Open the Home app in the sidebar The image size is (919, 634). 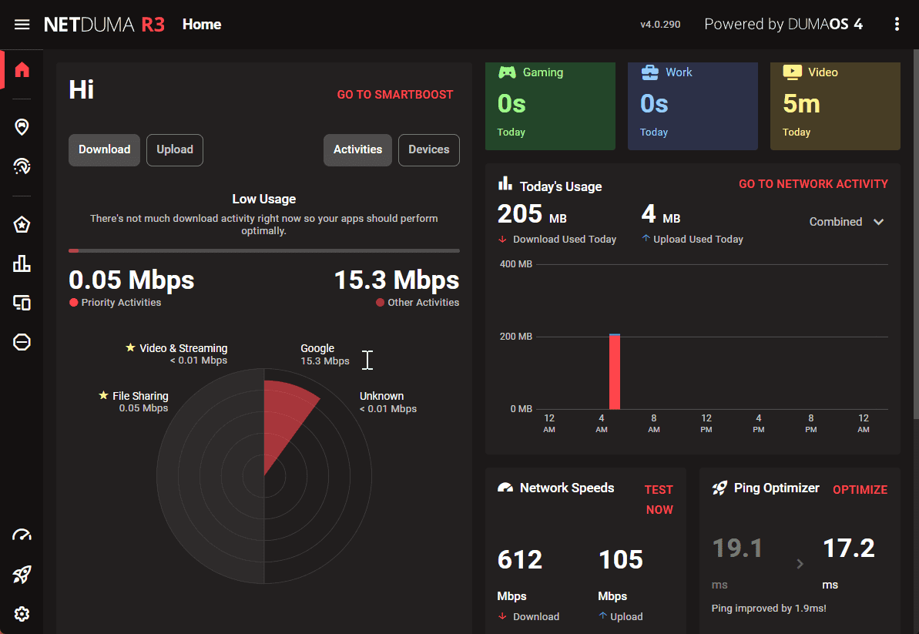(22, 69)
